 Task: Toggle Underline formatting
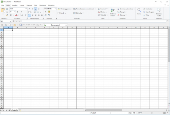point(11,15)
